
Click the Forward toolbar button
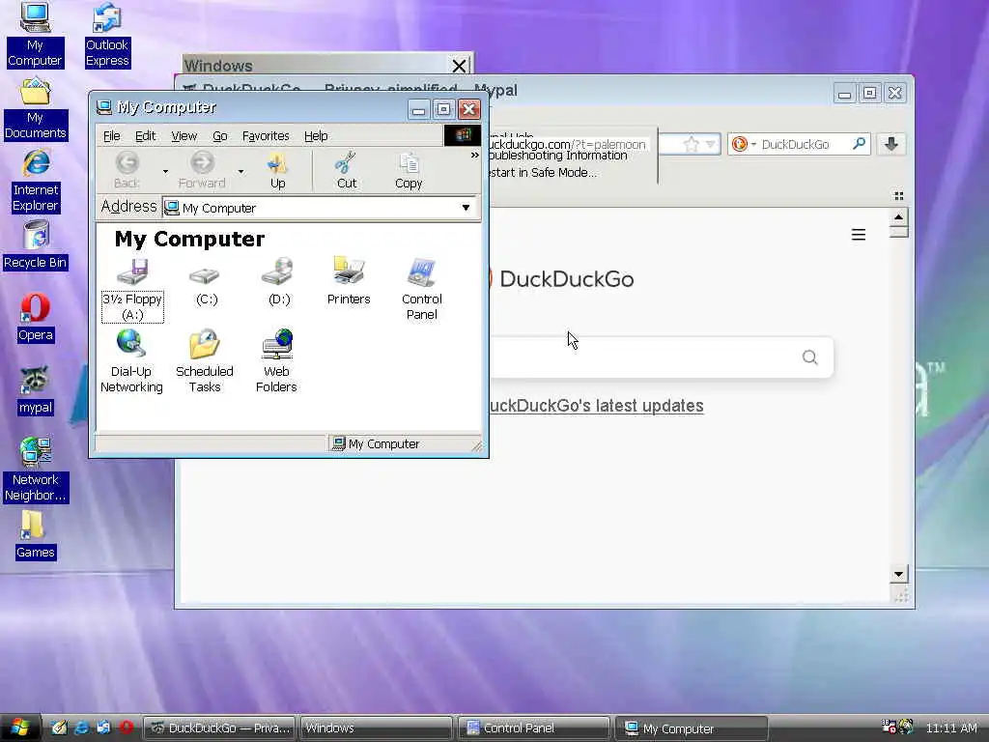[x=202, y=170]
